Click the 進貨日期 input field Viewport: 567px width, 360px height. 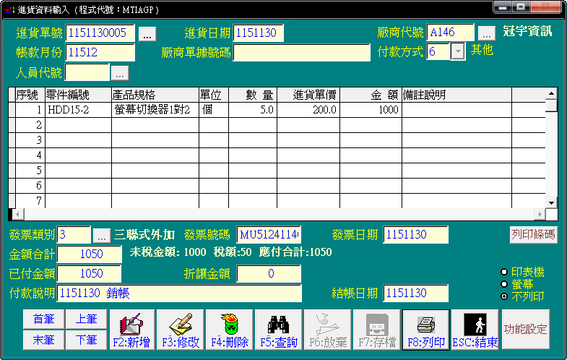click(258, 33)
